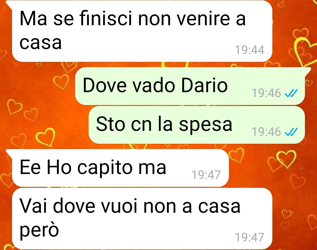Viewport: 317px width, 250px height.
Task: Click 19:47 timestamp on "Ee Ho capito ma"
Action: tap(206, 175)
